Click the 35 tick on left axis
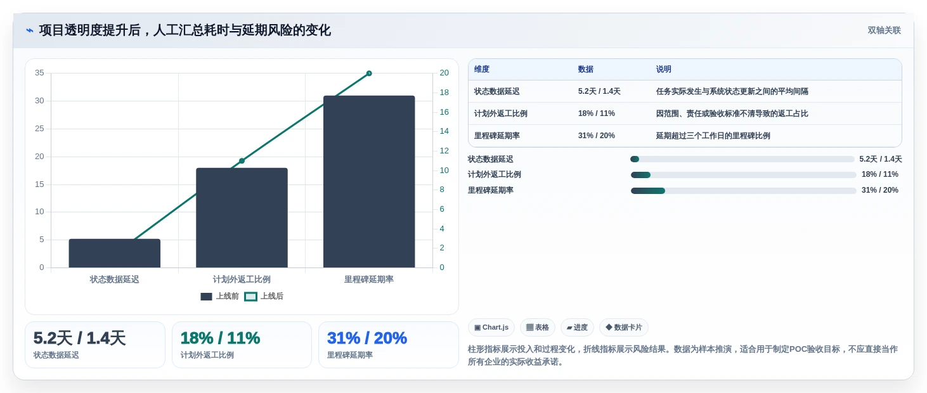 click(x=39, y=73)
